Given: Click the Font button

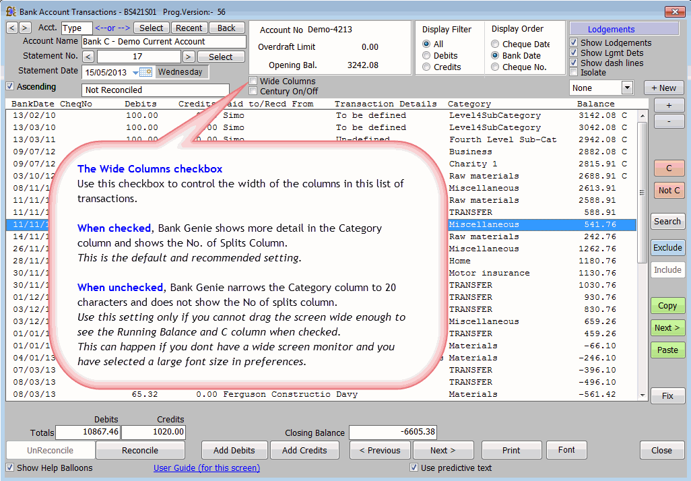Looking at the screenshot, I should (566, 450).
